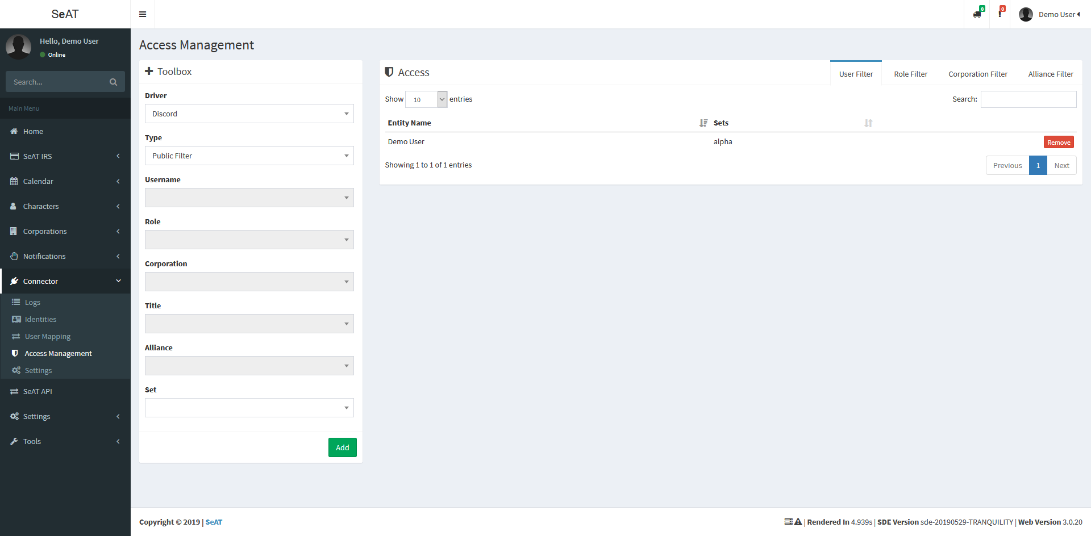
Task: Expand the Calendar menu chevron
Action: [x=118, y=181]
